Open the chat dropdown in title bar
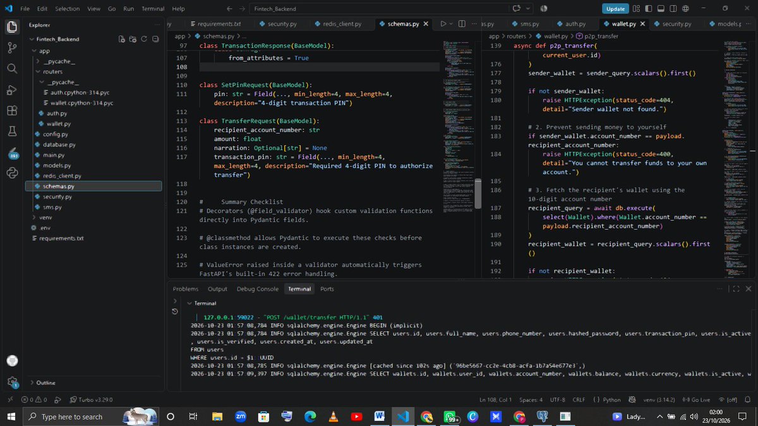The width and height of the screenshot is (758, 426). point(527,8)
